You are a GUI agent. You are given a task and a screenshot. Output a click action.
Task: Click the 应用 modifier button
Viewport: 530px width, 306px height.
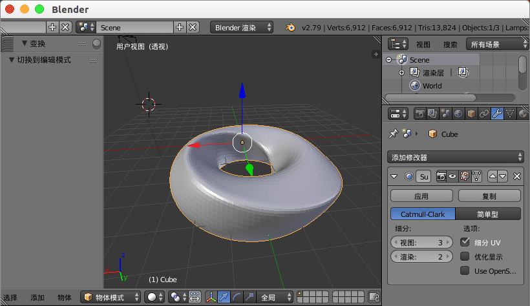click(421, 196)
